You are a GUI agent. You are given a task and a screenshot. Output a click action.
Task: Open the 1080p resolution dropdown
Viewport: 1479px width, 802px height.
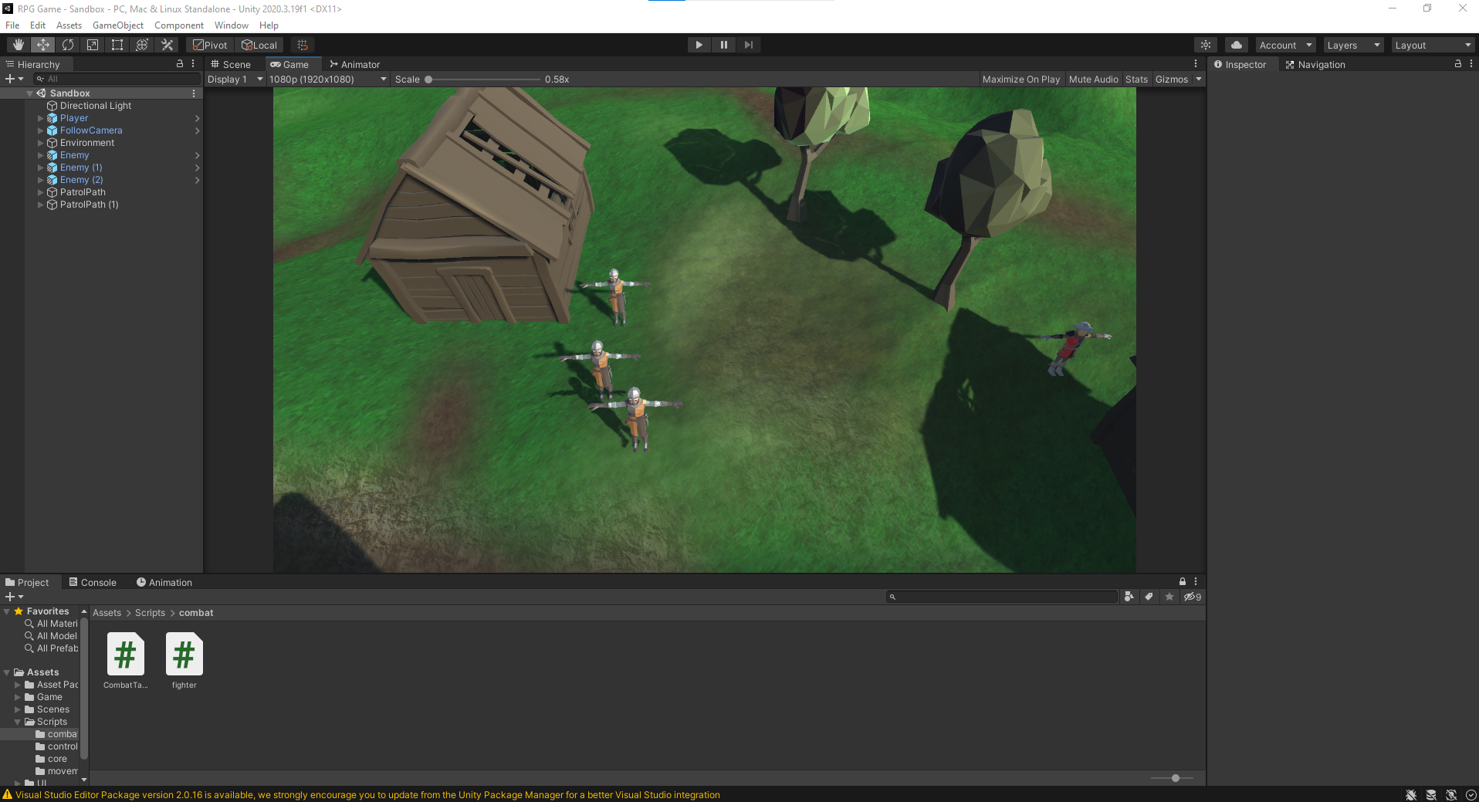tap(327, 80)
